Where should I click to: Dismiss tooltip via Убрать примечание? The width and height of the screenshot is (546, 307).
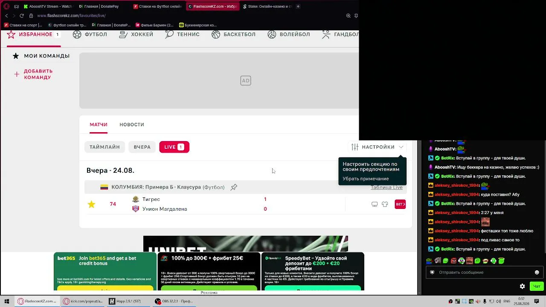pos(366,179)
